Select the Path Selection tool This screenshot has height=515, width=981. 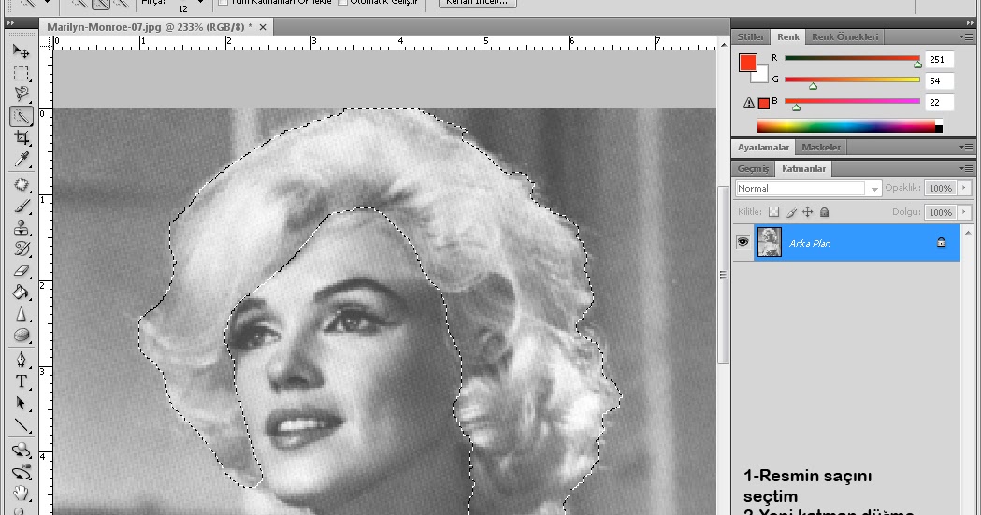point(22,404)
